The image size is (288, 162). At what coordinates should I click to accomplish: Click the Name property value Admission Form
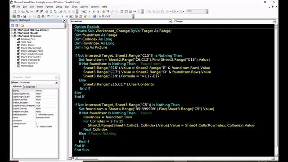[x=47, y=117]
